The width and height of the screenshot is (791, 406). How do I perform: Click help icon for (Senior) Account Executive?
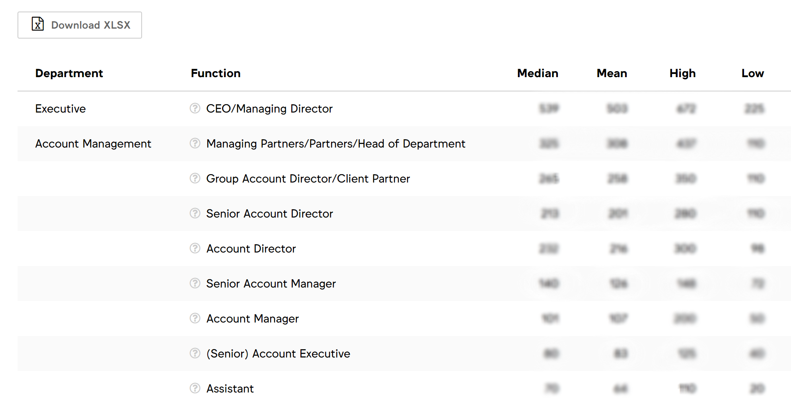point(195,353)
